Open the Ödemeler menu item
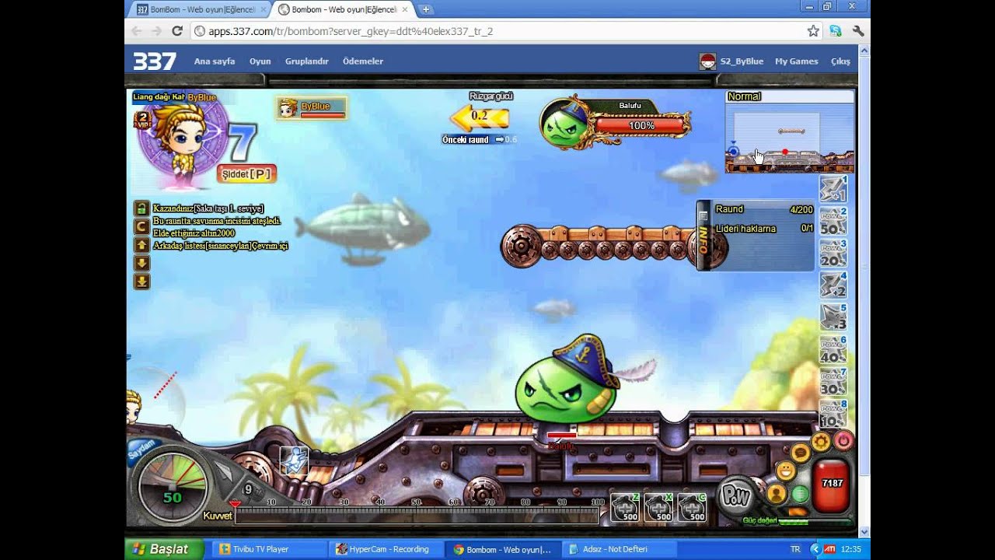The height and width of the screenshot is (560, 995). pyautogui.click(x=363, y=61)
